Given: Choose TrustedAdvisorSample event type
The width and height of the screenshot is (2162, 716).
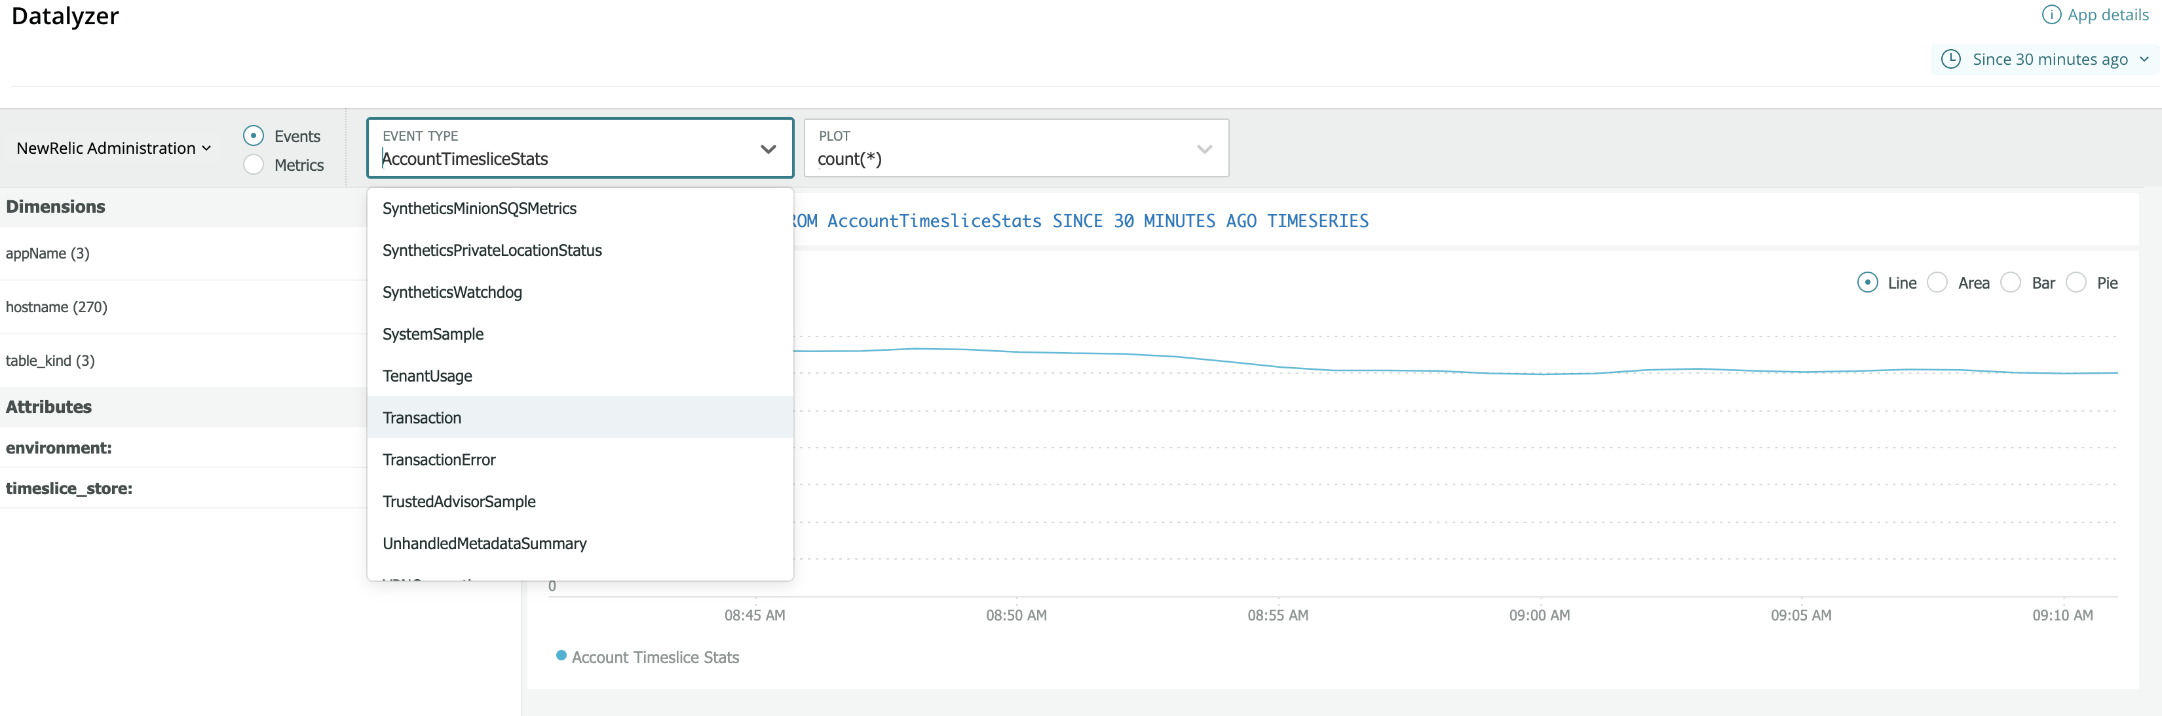Looking at the screenshot, I should tap(580, 501).
